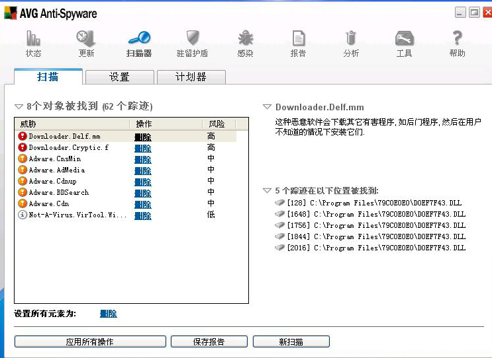The width and height of the screenshot is (492, 358).
Task: Switch to the 扫描 tab
Action: pos(48,77)
